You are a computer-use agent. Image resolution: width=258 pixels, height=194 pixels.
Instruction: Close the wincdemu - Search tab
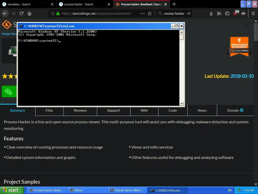52,4
